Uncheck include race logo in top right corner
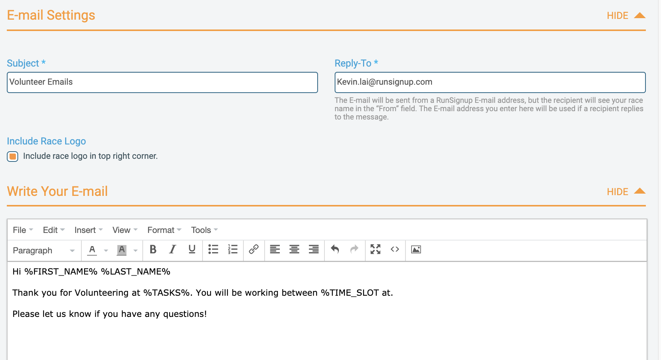 tap(12, 156)
